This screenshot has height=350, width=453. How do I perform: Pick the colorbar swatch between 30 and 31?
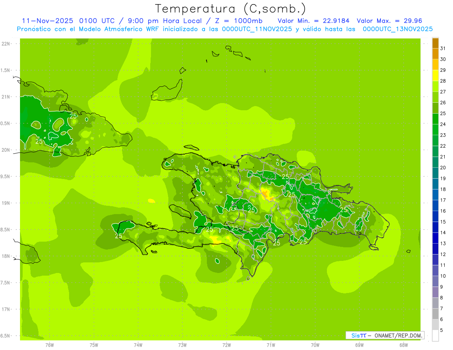(x=435, y=54)
